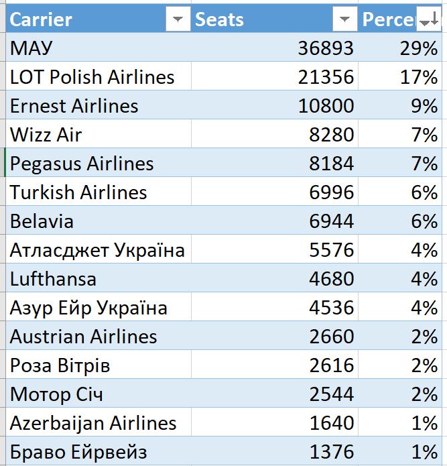The width and height of the screenshot is (447, 466).
Task: Open the sorted Percent column filter dropdown
Action: [x=427, y=20]
